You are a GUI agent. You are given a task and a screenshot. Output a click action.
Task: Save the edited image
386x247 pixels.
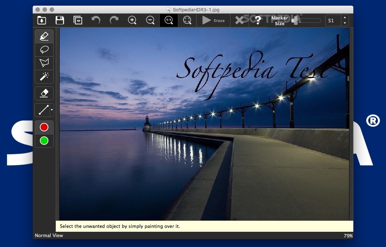tap(59, 20)
